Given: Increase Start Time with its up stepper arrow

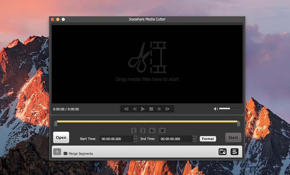Looking at the screenshot, I should pos(135,137).
